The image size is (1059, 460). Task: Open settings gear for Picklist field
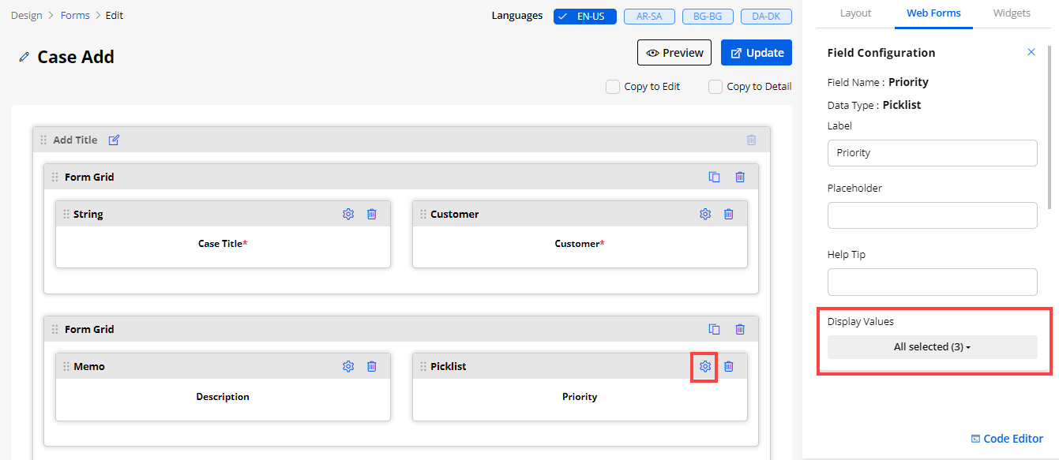tap(705, 366)
